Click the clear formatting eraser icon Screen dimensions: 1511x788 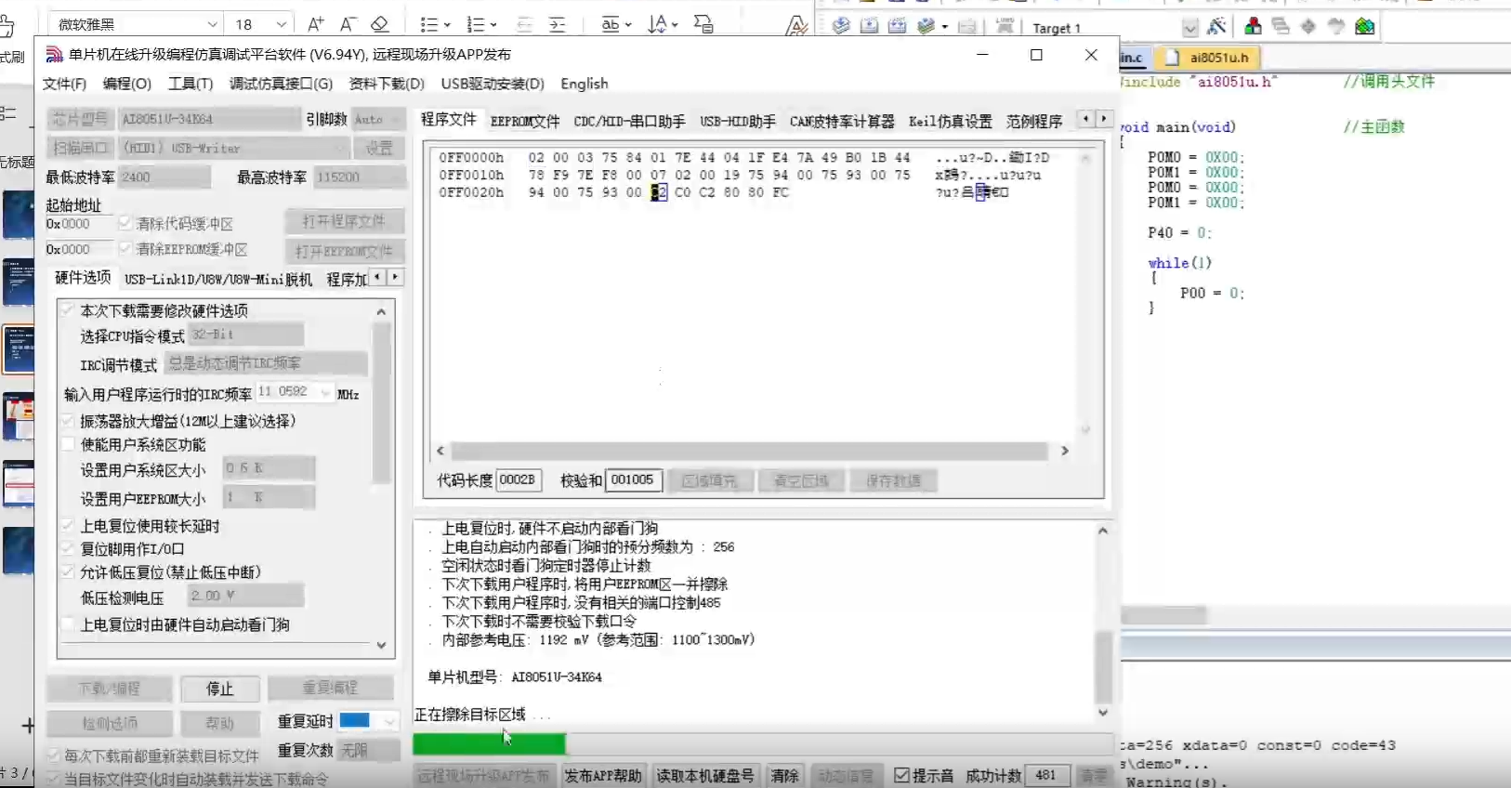pyautogui.click(x=379, y=24)
